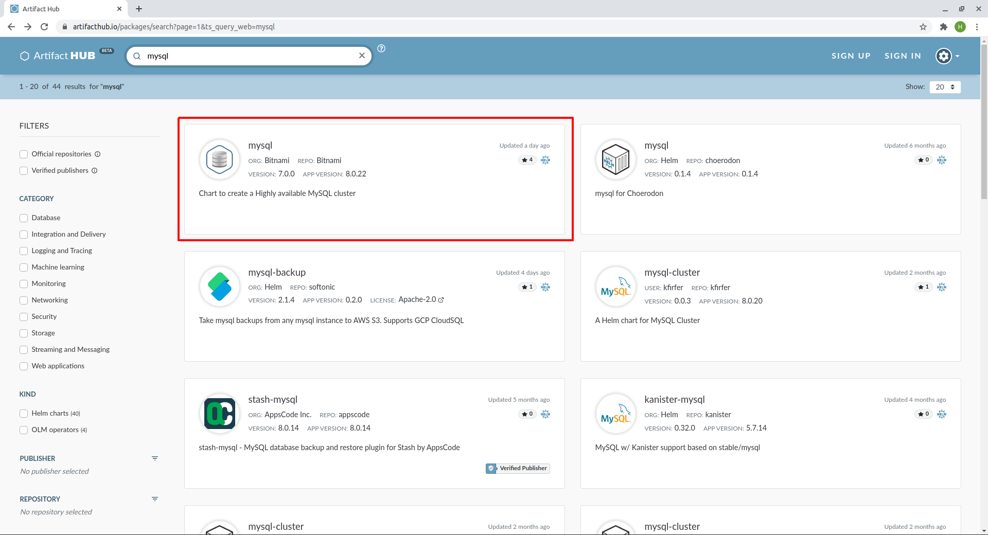Click the Verified publishers info icon
The image size is (988, 535).
tap(95, 171)
